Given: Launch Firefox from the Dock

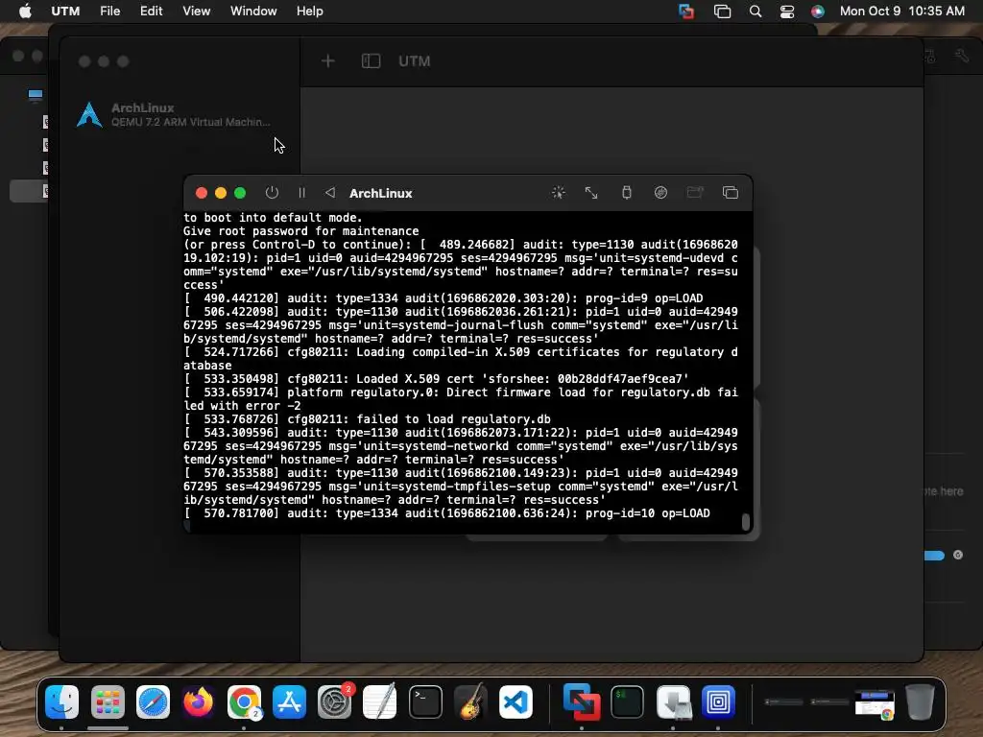Looking at the screenshot, I should click(x=198, y=701).
